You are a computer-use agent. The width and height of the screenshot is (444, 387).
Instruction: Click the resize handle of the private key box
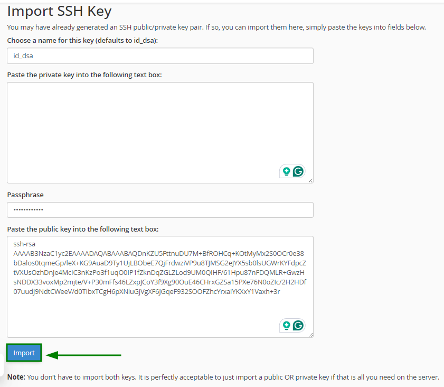(310, 180)
